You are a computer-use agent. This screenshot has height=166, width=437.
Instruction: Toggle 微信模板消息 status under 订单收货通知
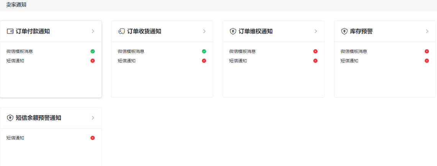coord(204,51)
